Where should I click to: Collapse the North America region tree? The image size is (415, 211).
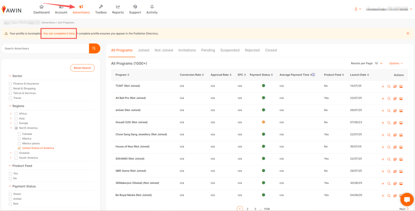11,128
